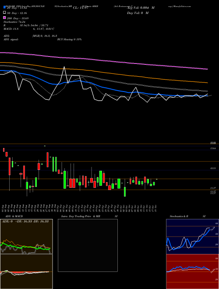
Task: Click the '200 Day = 13.69' legend text
Action: coord(18,18)
